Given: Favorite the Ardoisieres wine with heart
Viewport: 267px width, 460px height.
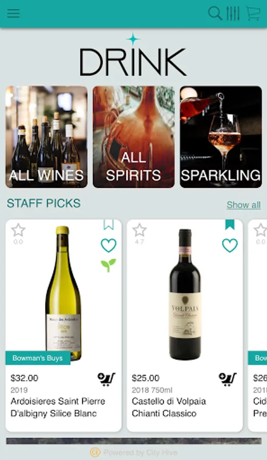Looking at the screenshot, I should 108,245.
